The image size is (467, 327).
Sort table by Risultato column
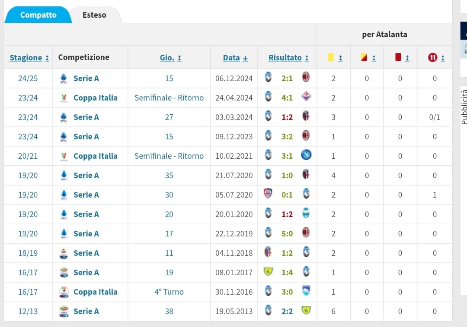(288, 57)
